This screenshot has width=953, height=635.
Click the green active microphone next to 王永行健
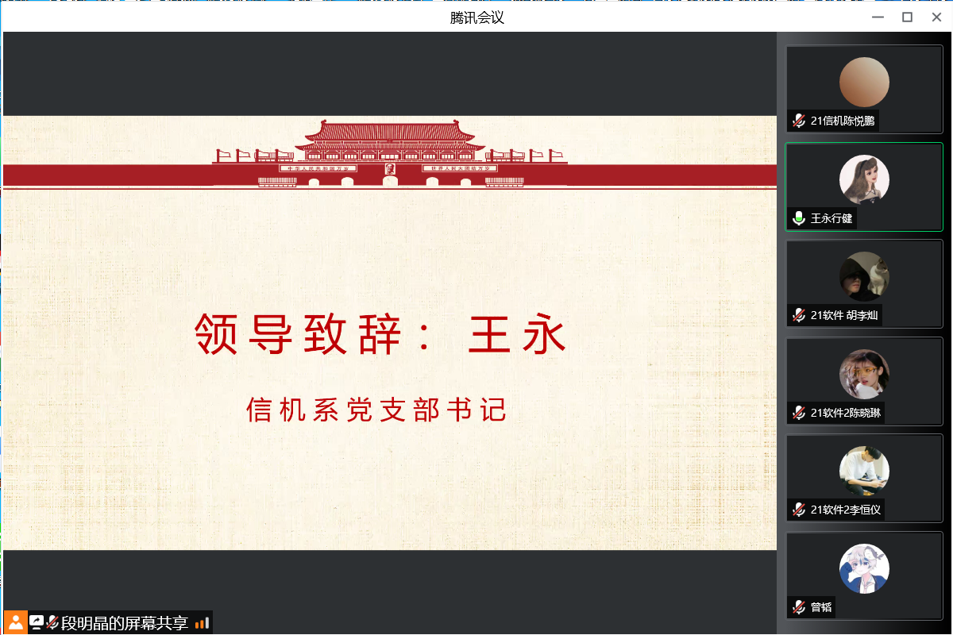[799, 218]
